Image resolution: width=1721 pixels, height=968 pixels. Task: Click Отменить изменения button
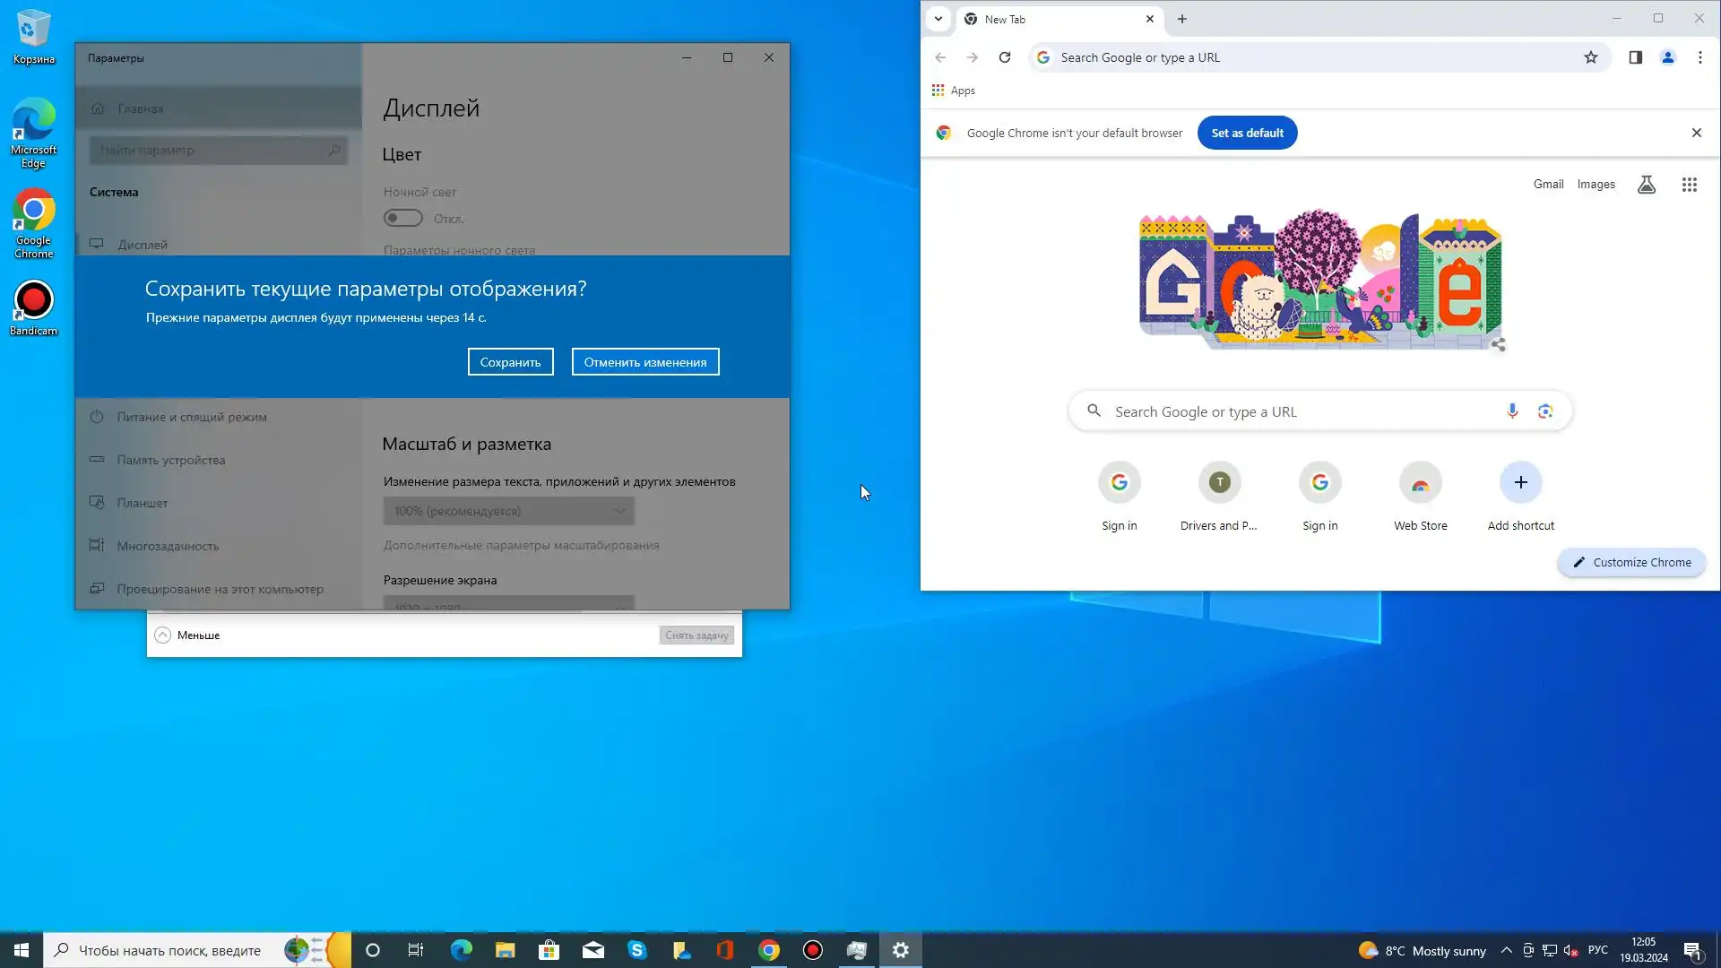pyautogui.click(x=645, y=362)
